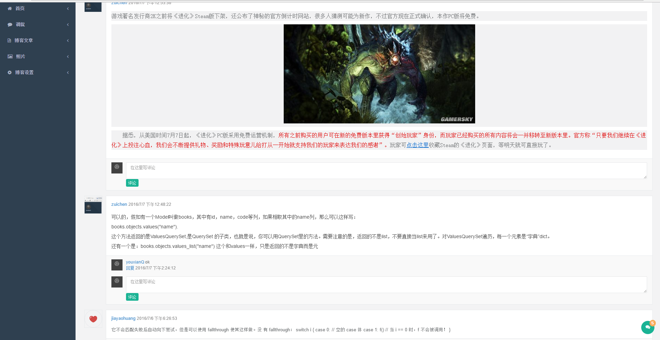Open the GAMERSKY monster game image
Screen dimensions: 660x340
[379, 74]
